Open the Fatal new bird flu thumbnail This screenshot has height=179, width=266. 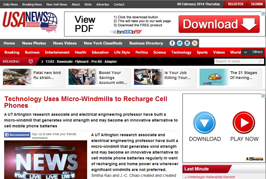17,78
